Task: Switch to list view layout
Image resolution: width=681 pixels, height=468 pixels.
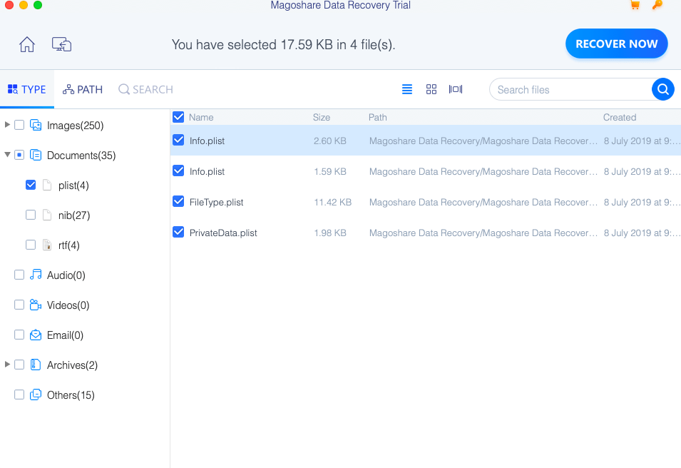Action: pyautogui.click(x=407, y=89)
